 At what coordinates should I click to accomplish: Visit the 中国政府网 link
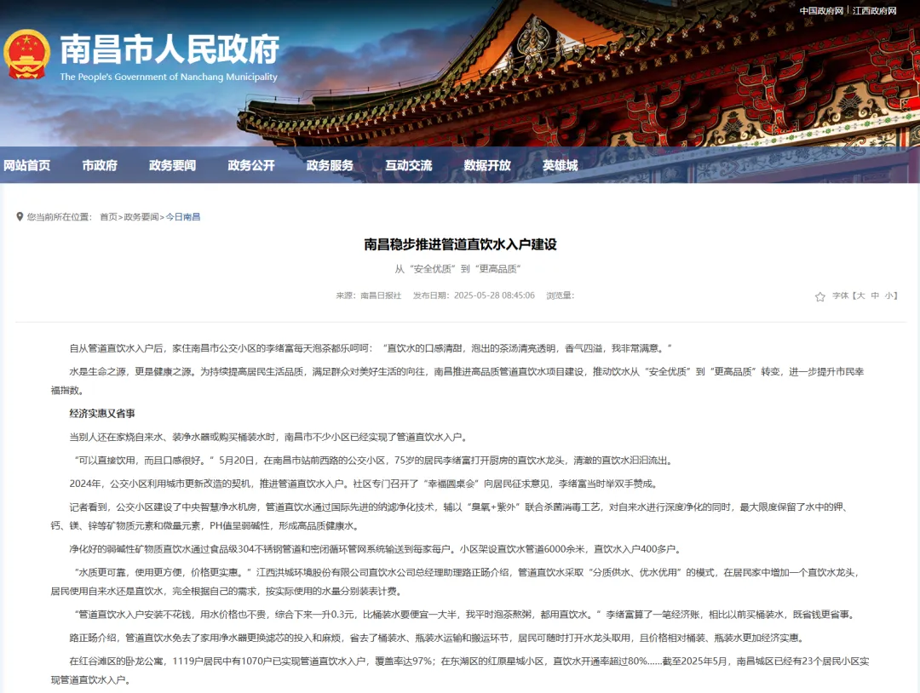(821, 10)
